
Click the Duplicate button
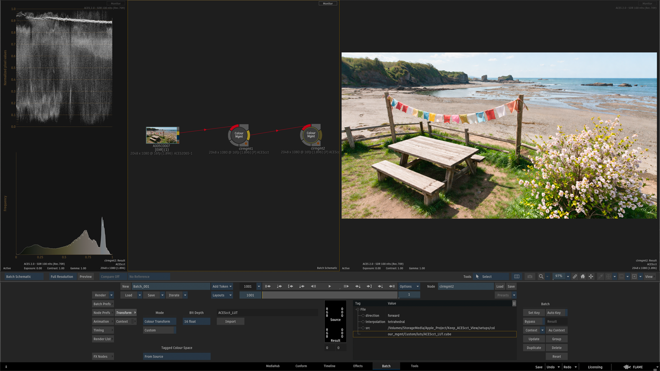534,348
